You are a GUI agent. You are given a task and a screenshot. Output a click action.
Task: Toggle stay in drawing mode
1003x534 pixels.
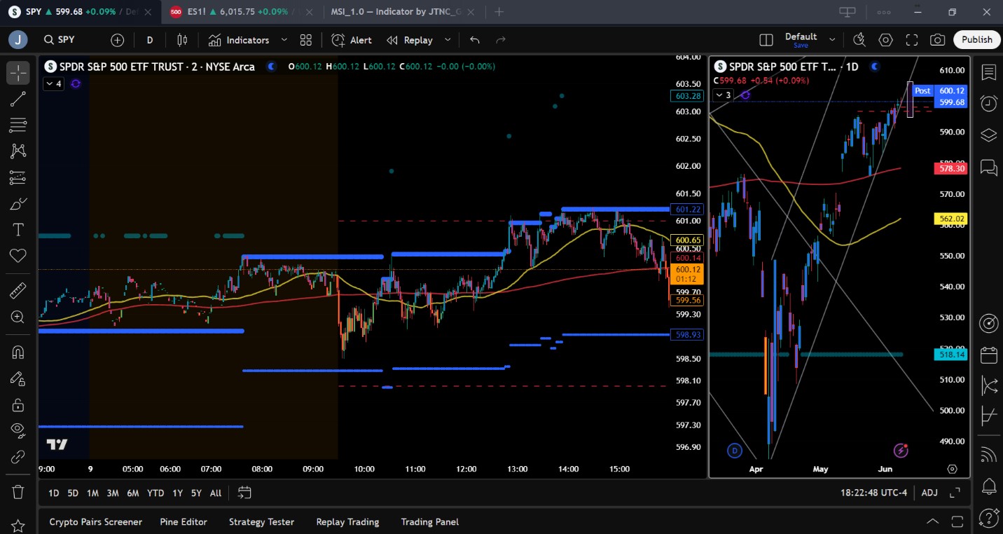click(x=18, y=378)
